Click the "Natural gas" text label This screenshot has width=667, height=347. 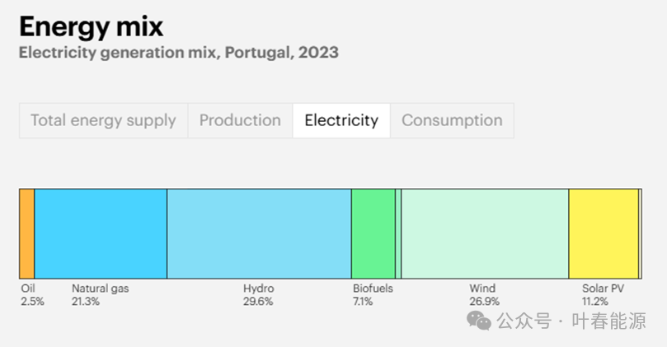[x=100, y=288]
